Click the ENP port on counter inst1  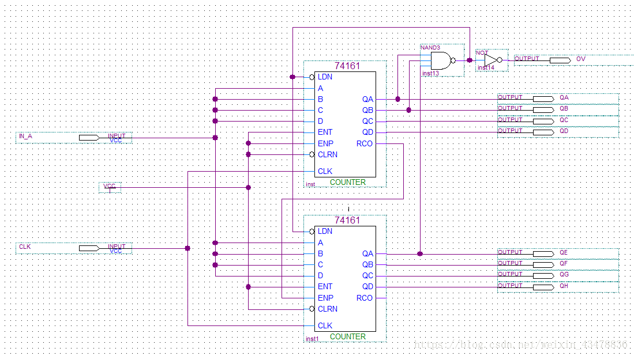coord(325,298)
